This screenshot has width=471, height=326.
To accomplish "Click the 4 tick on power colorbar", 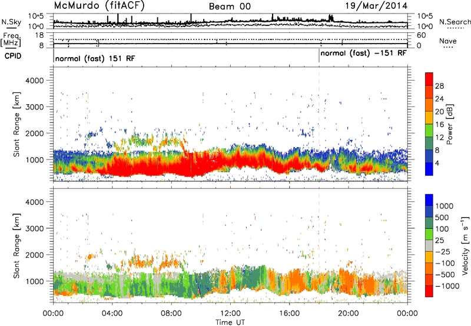I will point(437,163).
